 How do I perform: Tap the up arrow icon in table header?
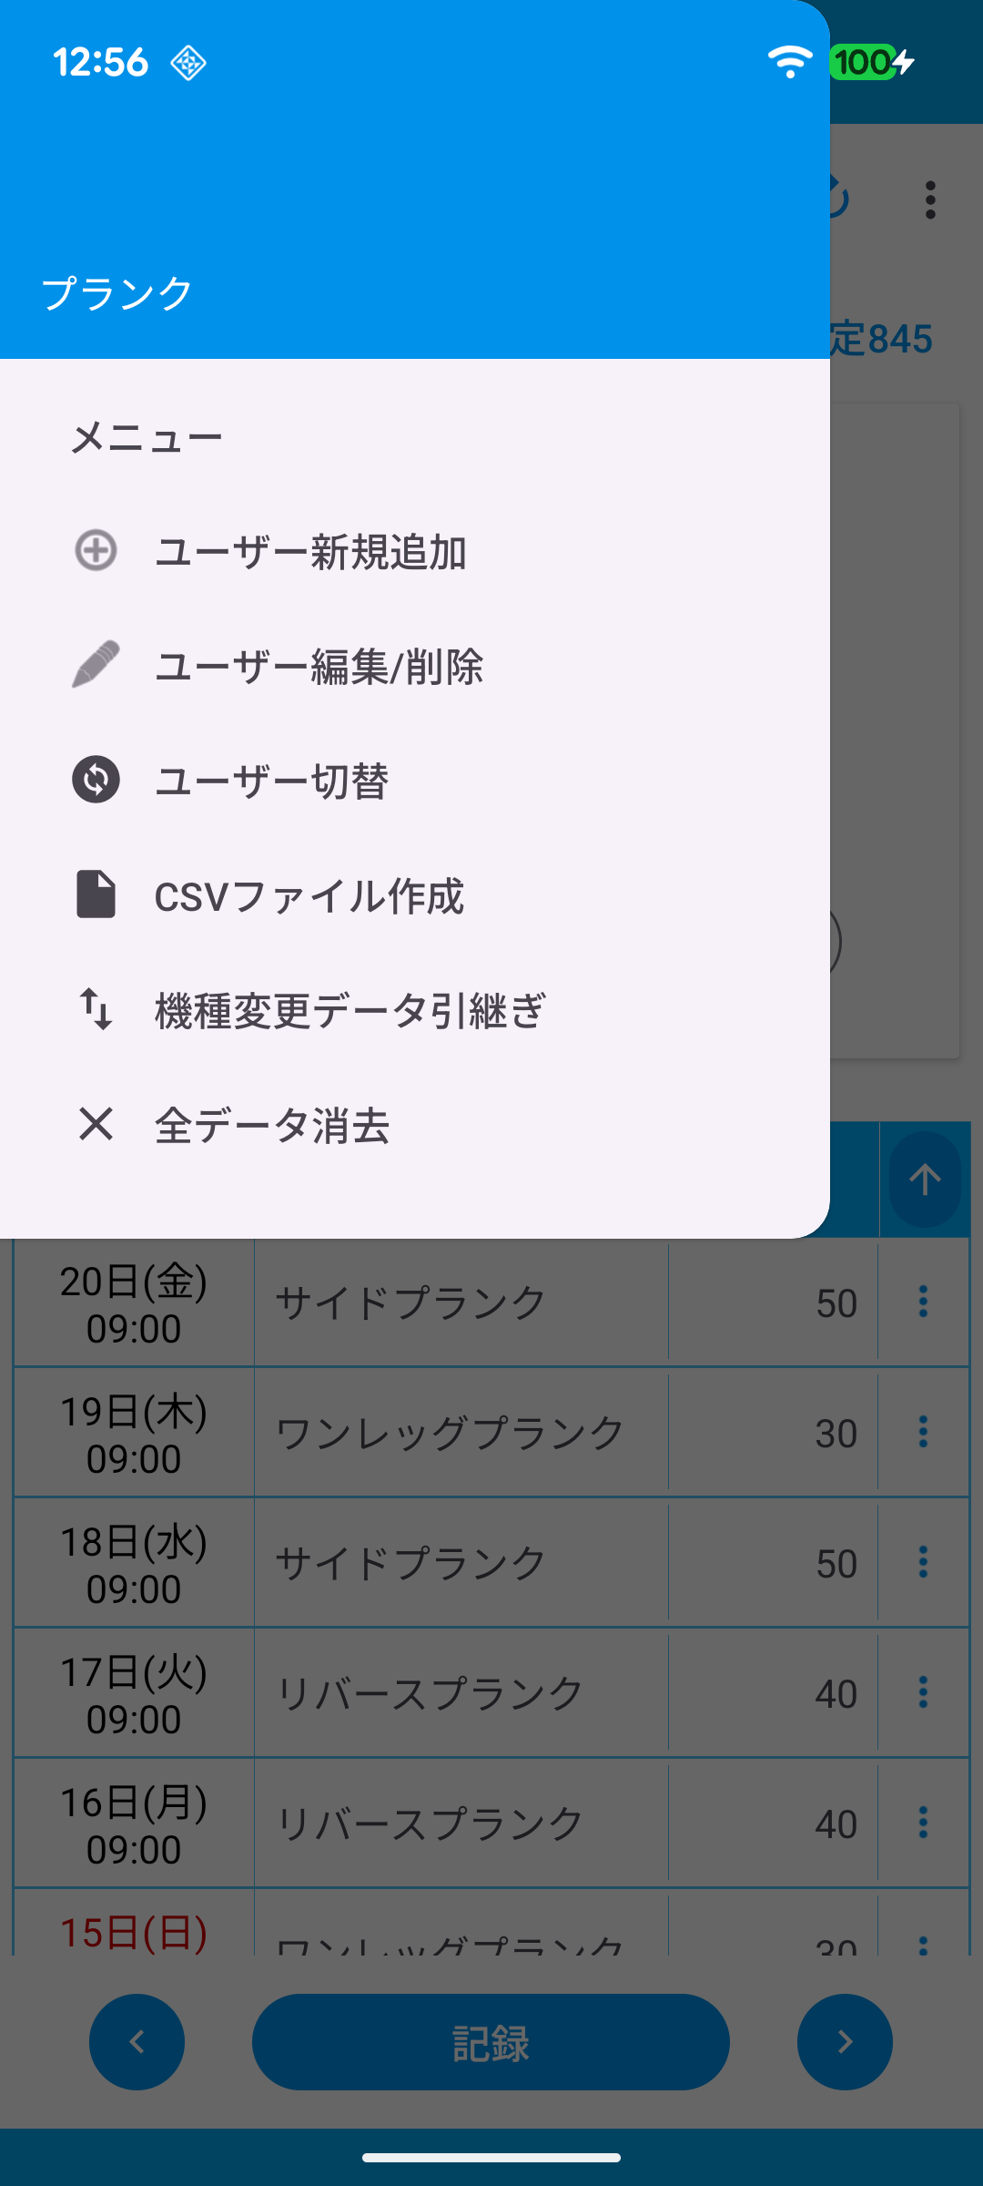click(x=925, y=1180)
